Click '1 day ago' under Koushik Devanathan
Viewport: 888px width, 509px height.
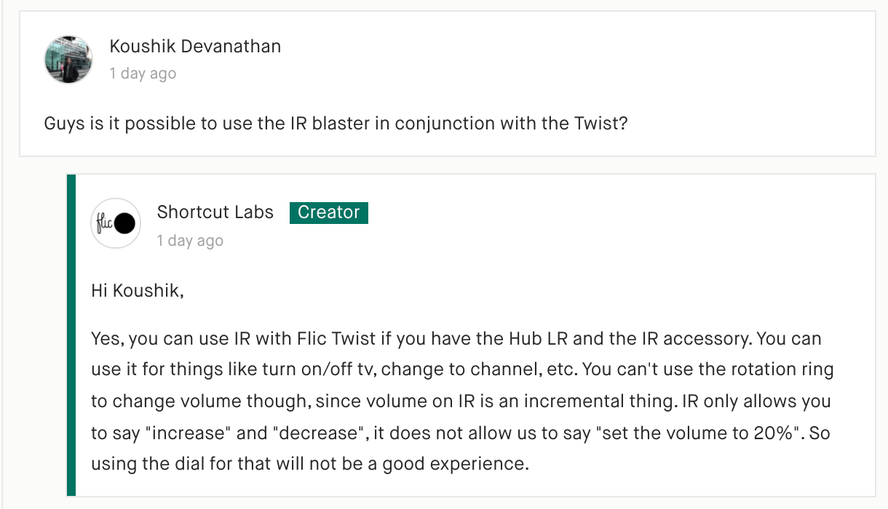[x=143, y=73]
